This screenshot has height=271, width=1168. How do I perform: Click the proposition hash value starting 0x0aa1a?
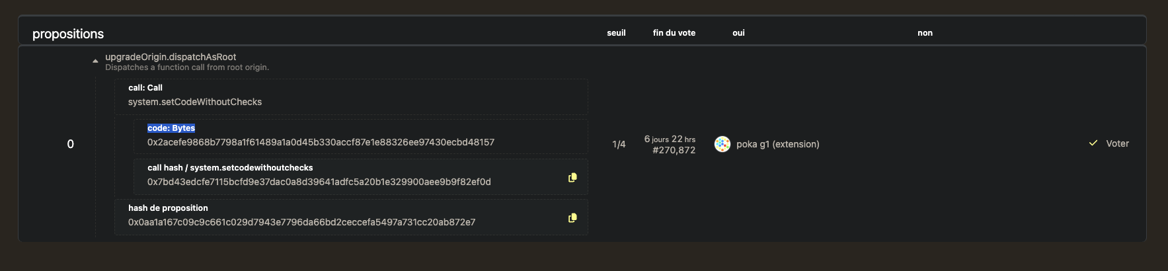coord(301,222)
